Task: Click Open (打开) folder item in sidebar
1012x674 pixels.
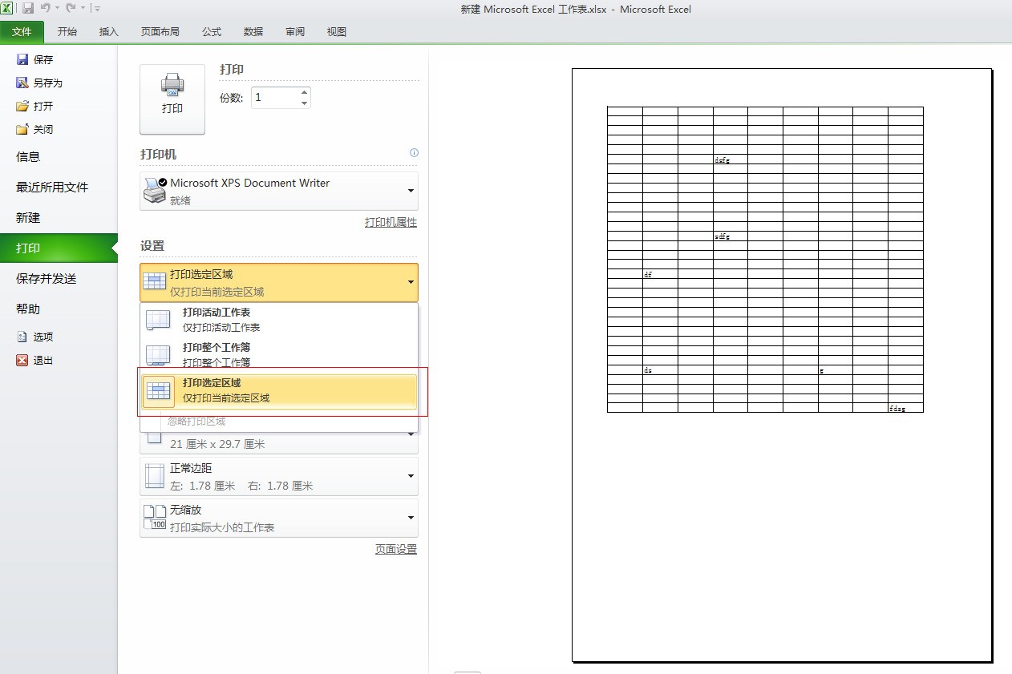Action: 43,106
